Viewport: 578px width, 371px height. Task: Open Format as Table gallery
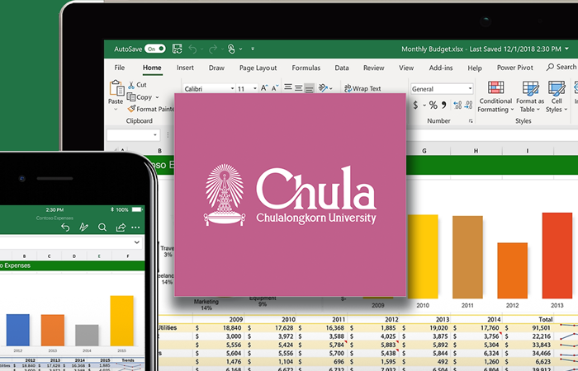(530, 96)
